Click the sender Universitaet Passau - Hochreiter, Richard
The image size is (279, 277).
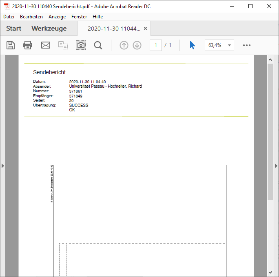click(106, 86)
